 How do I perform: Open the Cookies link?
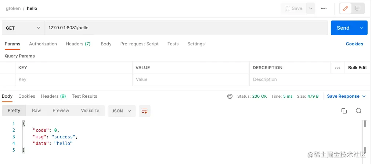click(x=354, y=44)
